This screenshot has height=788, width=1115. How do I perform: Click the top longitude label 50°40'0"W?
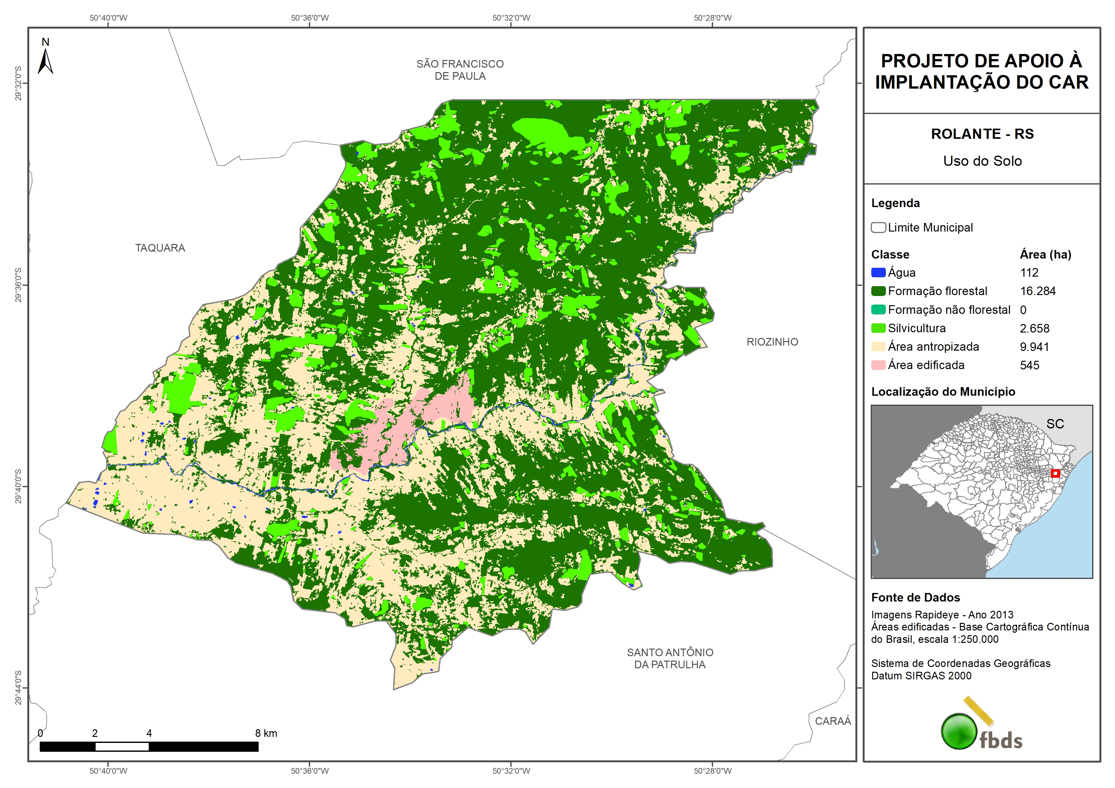[108, 18]
